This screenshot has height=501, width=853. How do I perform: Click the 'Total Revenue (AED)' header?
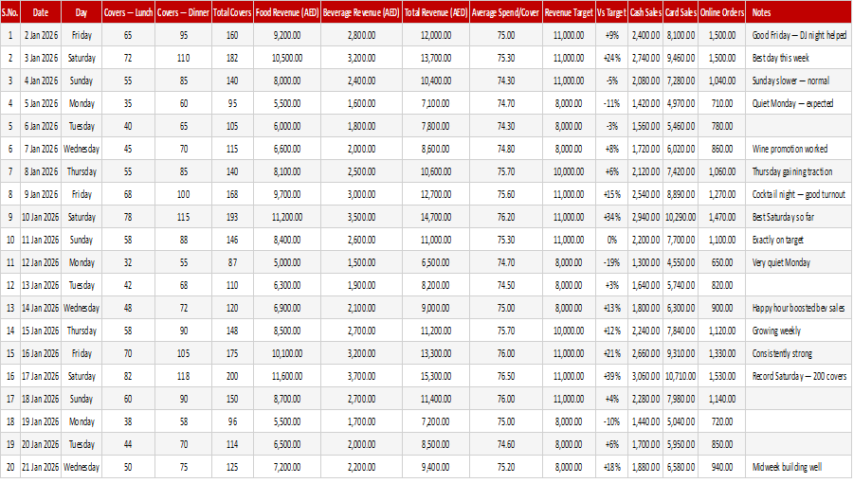point(436,12)
